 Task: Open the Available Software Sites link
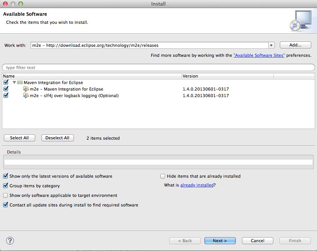pos(259,55)
